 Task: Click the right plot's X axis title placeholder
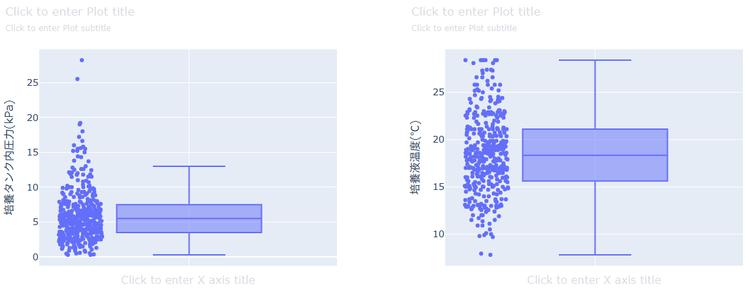(x=594, y=280)
